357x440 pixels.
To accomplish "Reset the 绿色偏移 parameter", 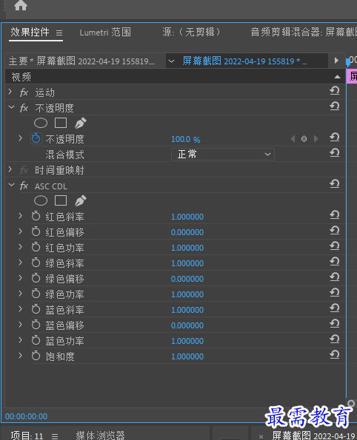I will coord(335,277).
